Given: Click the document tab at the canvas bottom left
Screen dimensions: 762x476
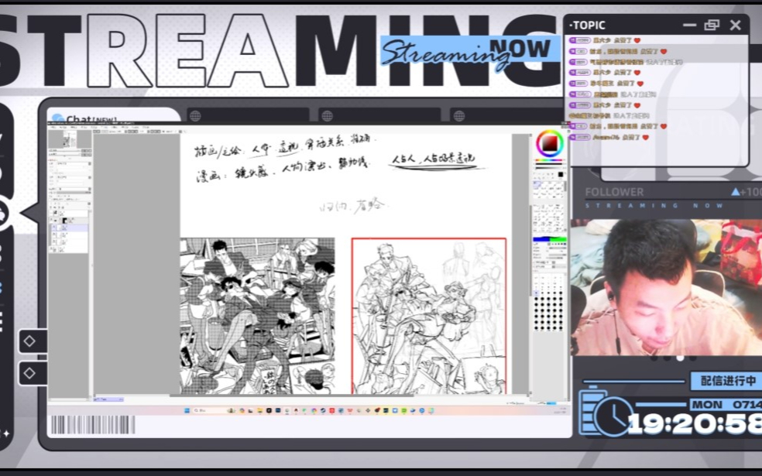Looking at the screenshot, I should 108,399.
